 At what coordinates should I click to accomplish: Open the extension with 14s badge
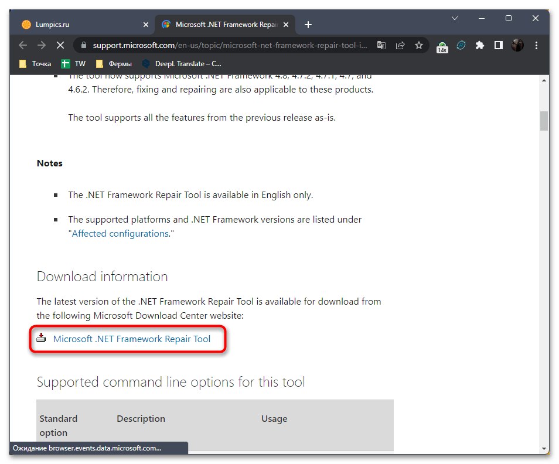(x=442, y=46)
